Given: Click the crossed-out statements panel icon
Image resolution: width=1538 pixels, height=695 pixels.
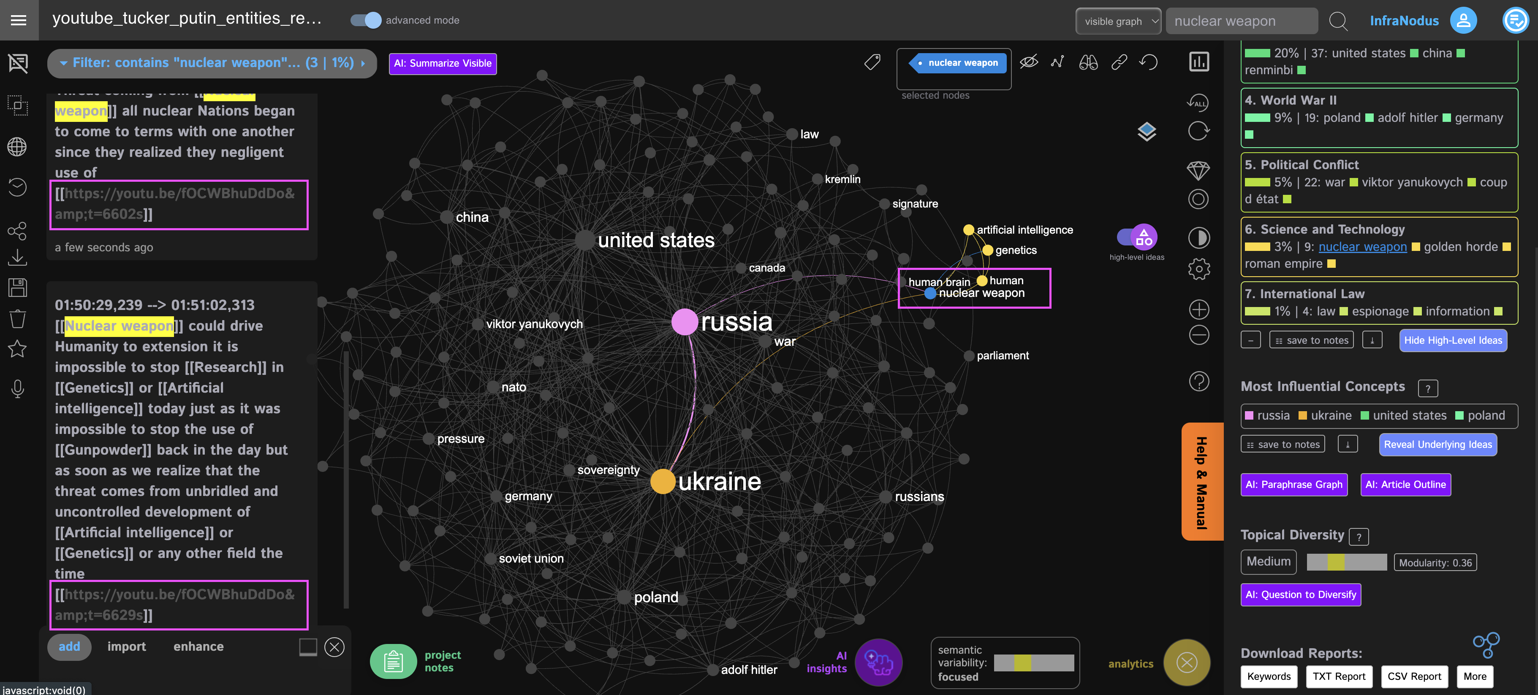Looking at the screenshot, I should (x=18, y=62).
